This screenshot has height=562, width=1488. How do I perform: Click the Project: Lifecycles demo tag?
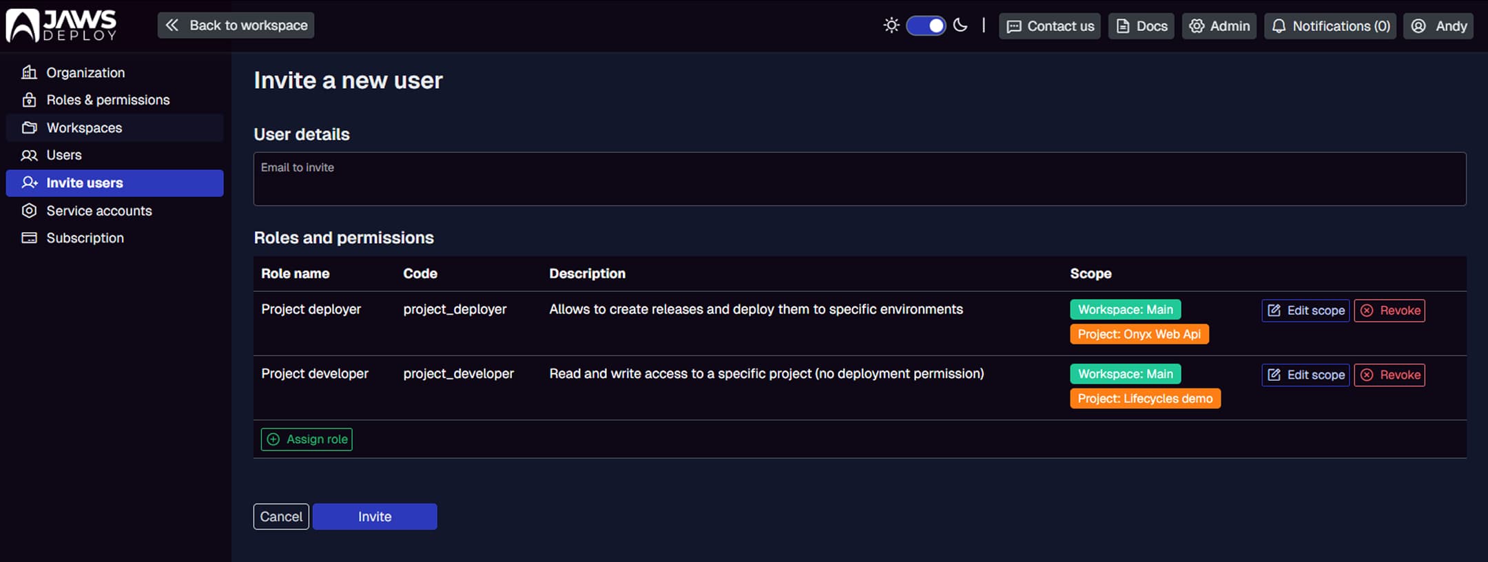click(1145, 399)
